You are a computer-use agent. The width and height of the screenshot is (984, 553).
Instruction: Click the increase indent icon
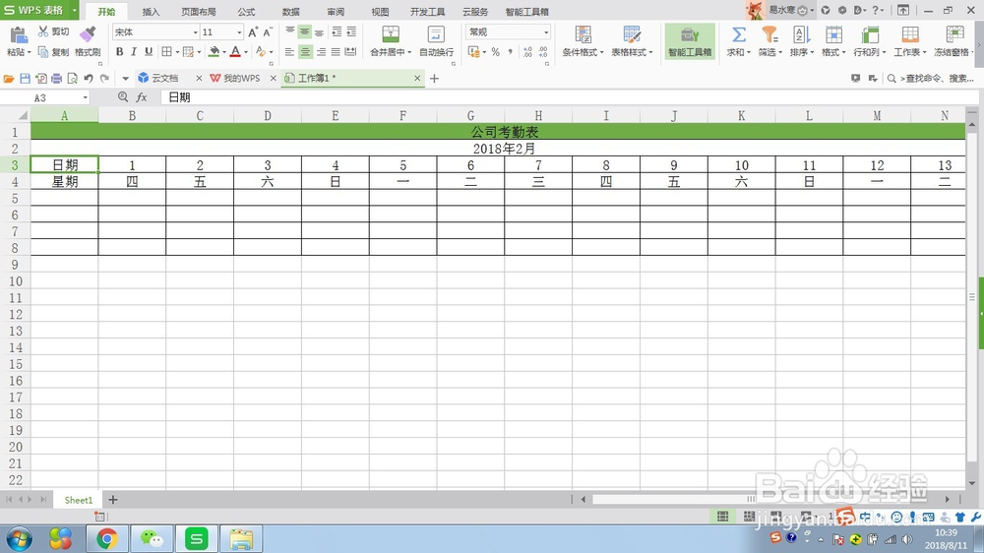tap(351, 32)
